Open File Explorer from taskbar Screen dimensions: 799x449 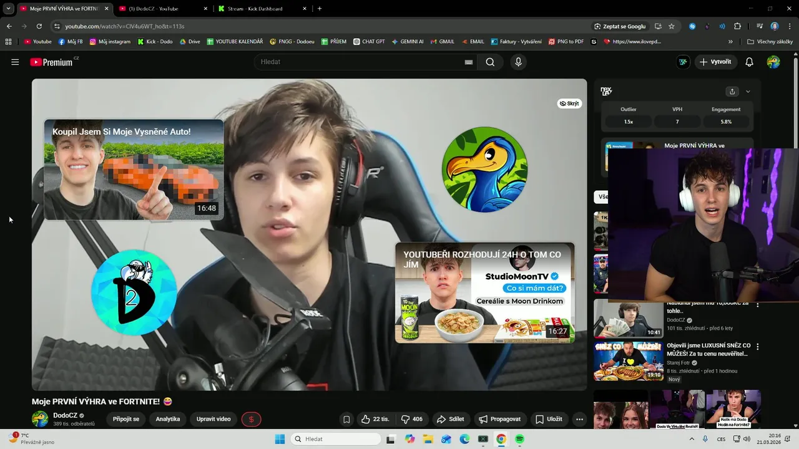pos(428,439)
